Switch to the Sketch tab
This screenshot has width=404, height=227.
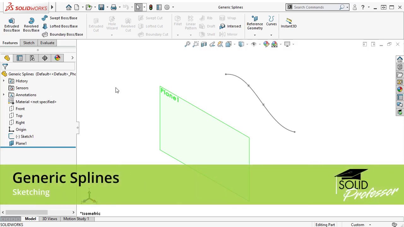click(29, 43)
